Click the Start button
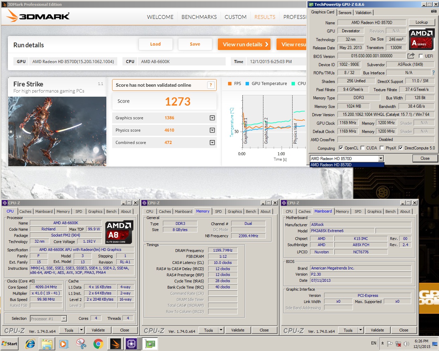Image resolution: width=439 pixels, height=351 pixels. pos(10,344)
